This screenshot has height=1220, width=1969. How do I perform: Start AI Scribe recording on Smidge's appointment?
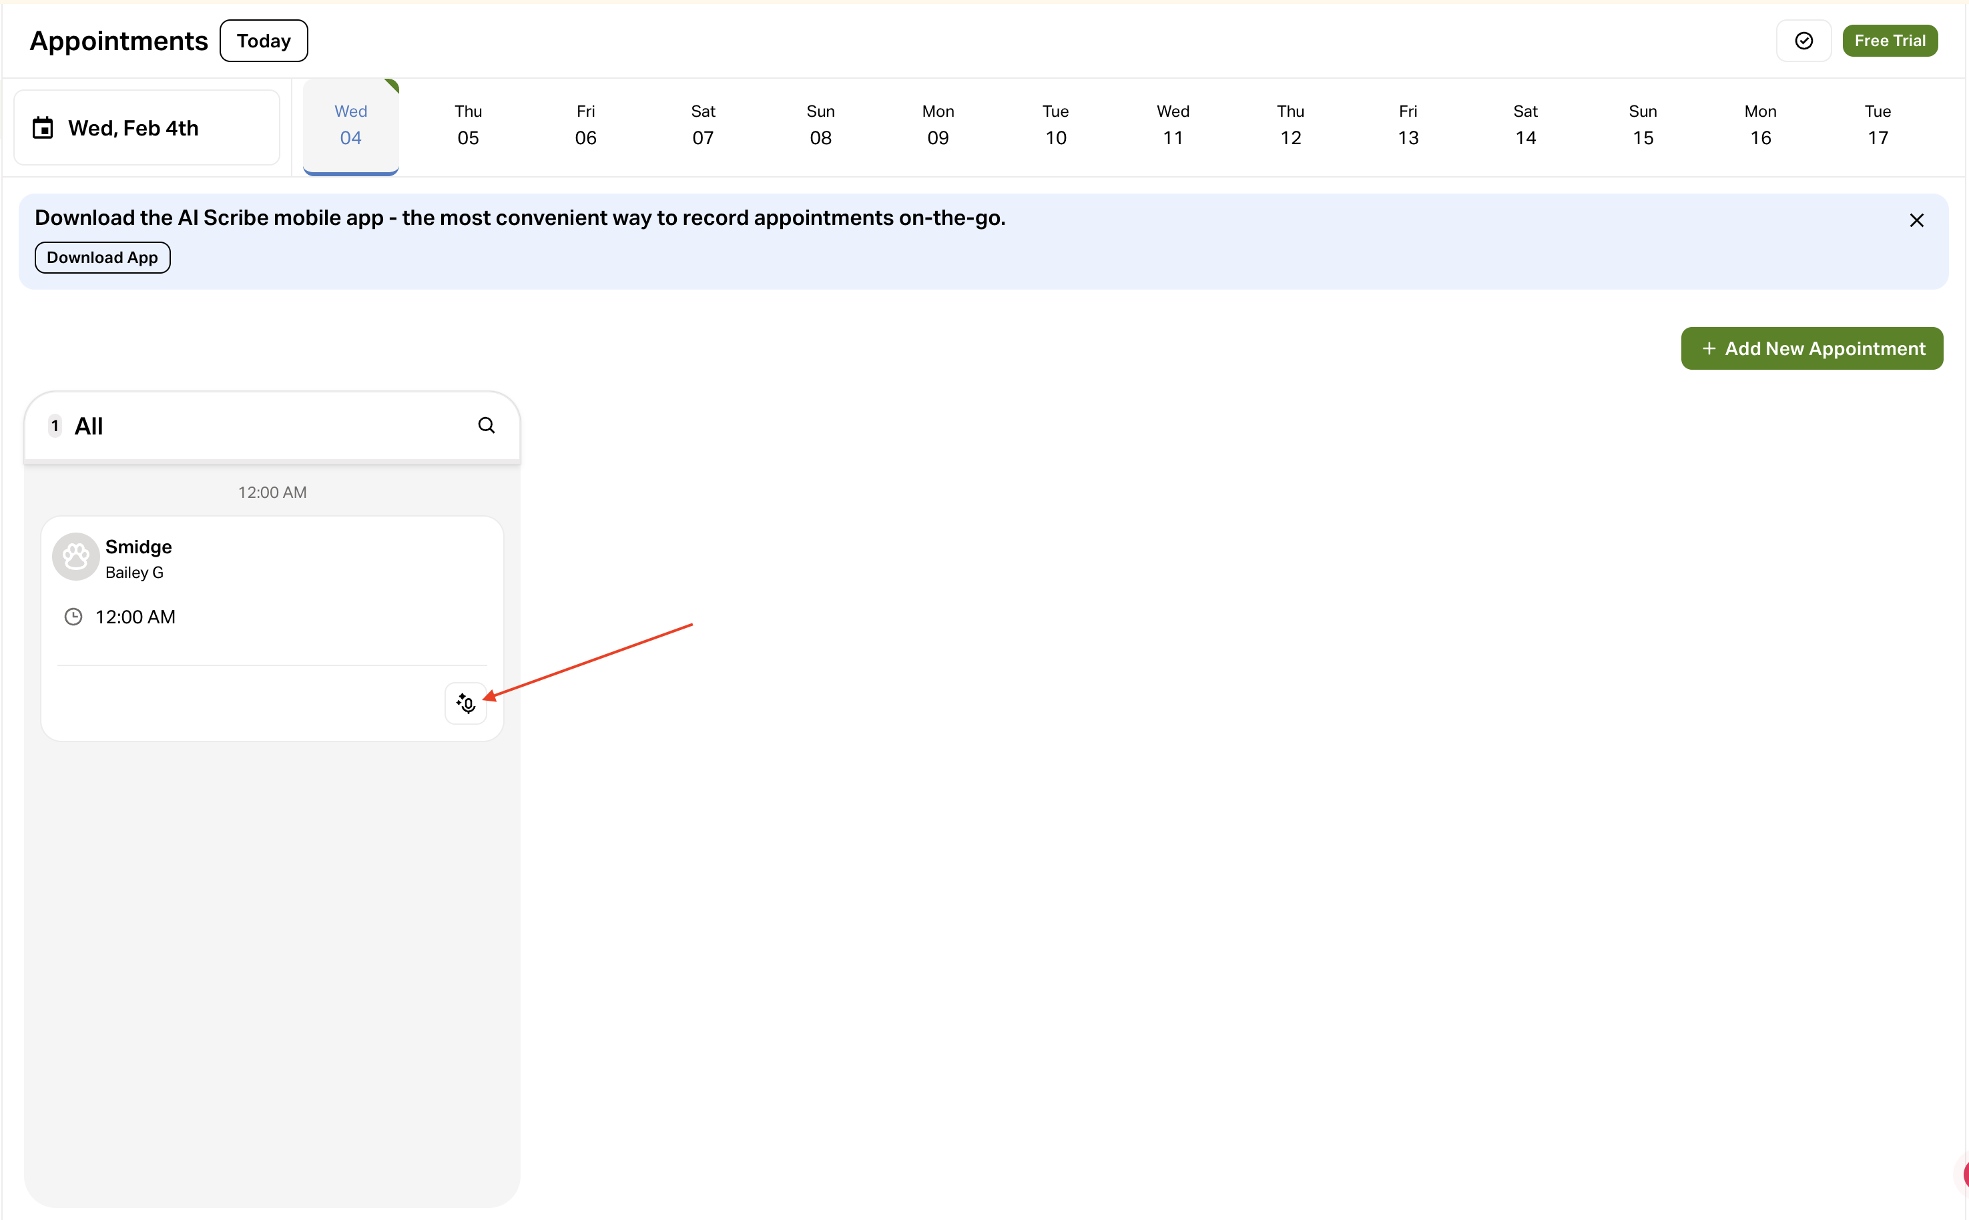tap(467, 703)
